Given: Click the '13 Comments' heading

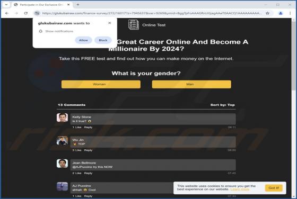Looking at the screenshot, I should click(72, 105).
